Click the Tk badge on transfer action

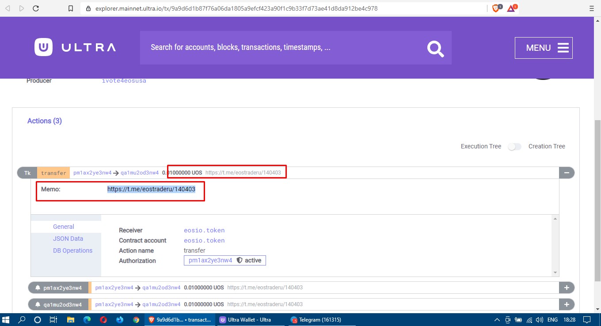click(27, 173)
